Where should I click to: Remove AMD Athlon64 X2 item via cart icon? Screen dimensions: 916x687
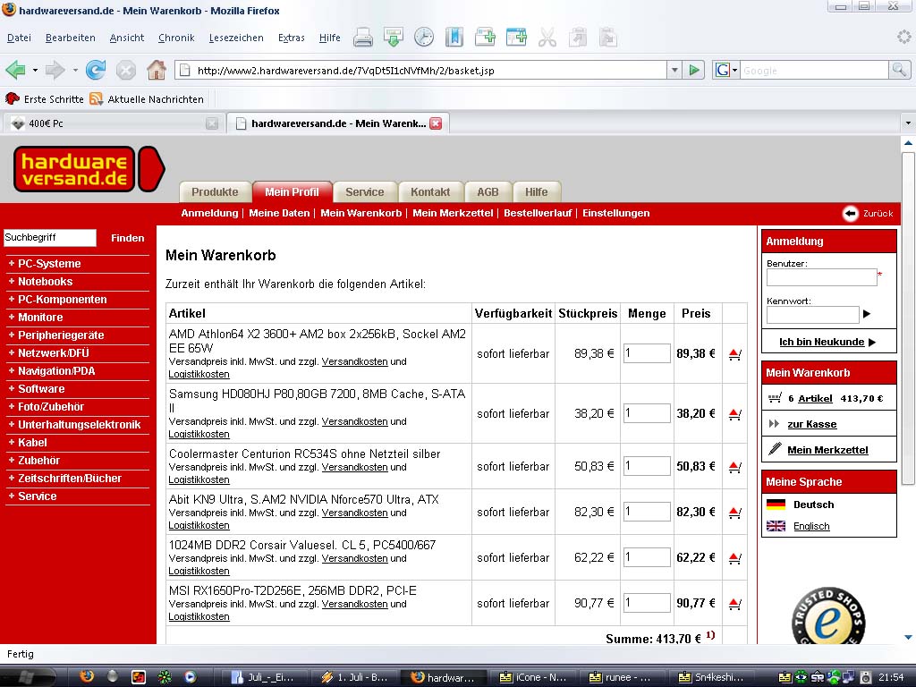tap(735, 354)
